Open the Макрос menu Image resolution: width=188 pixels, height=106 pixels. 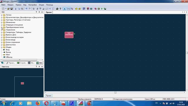[11, 5]
